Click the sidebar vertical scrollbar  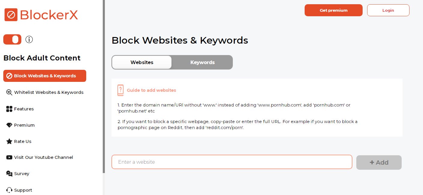[x=104, y=86]
